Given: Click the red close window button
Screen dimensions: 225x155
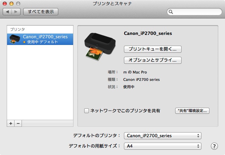Looking at the screenshot, I should (x=4, y=3).
